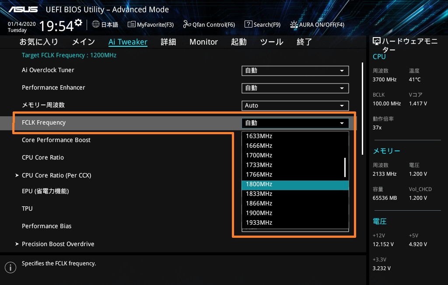
Task: Open Ai Overclock Tuner dropdown
Action: [295, 71]
